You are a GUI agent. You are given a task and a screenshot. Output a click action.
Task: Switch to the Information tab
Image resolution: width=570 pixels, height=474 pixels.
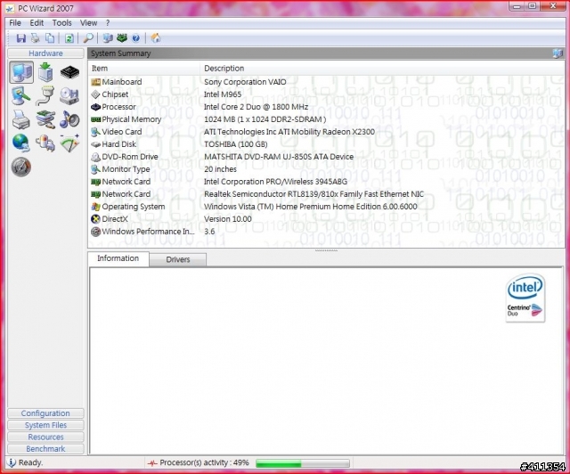pyautogui.click(x=118, y=258)
